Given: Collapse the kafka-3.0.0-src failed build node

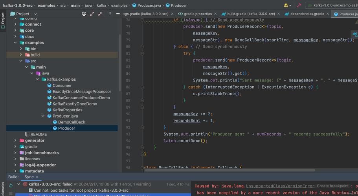Looking at the screenshot, I should coord(19,184).
